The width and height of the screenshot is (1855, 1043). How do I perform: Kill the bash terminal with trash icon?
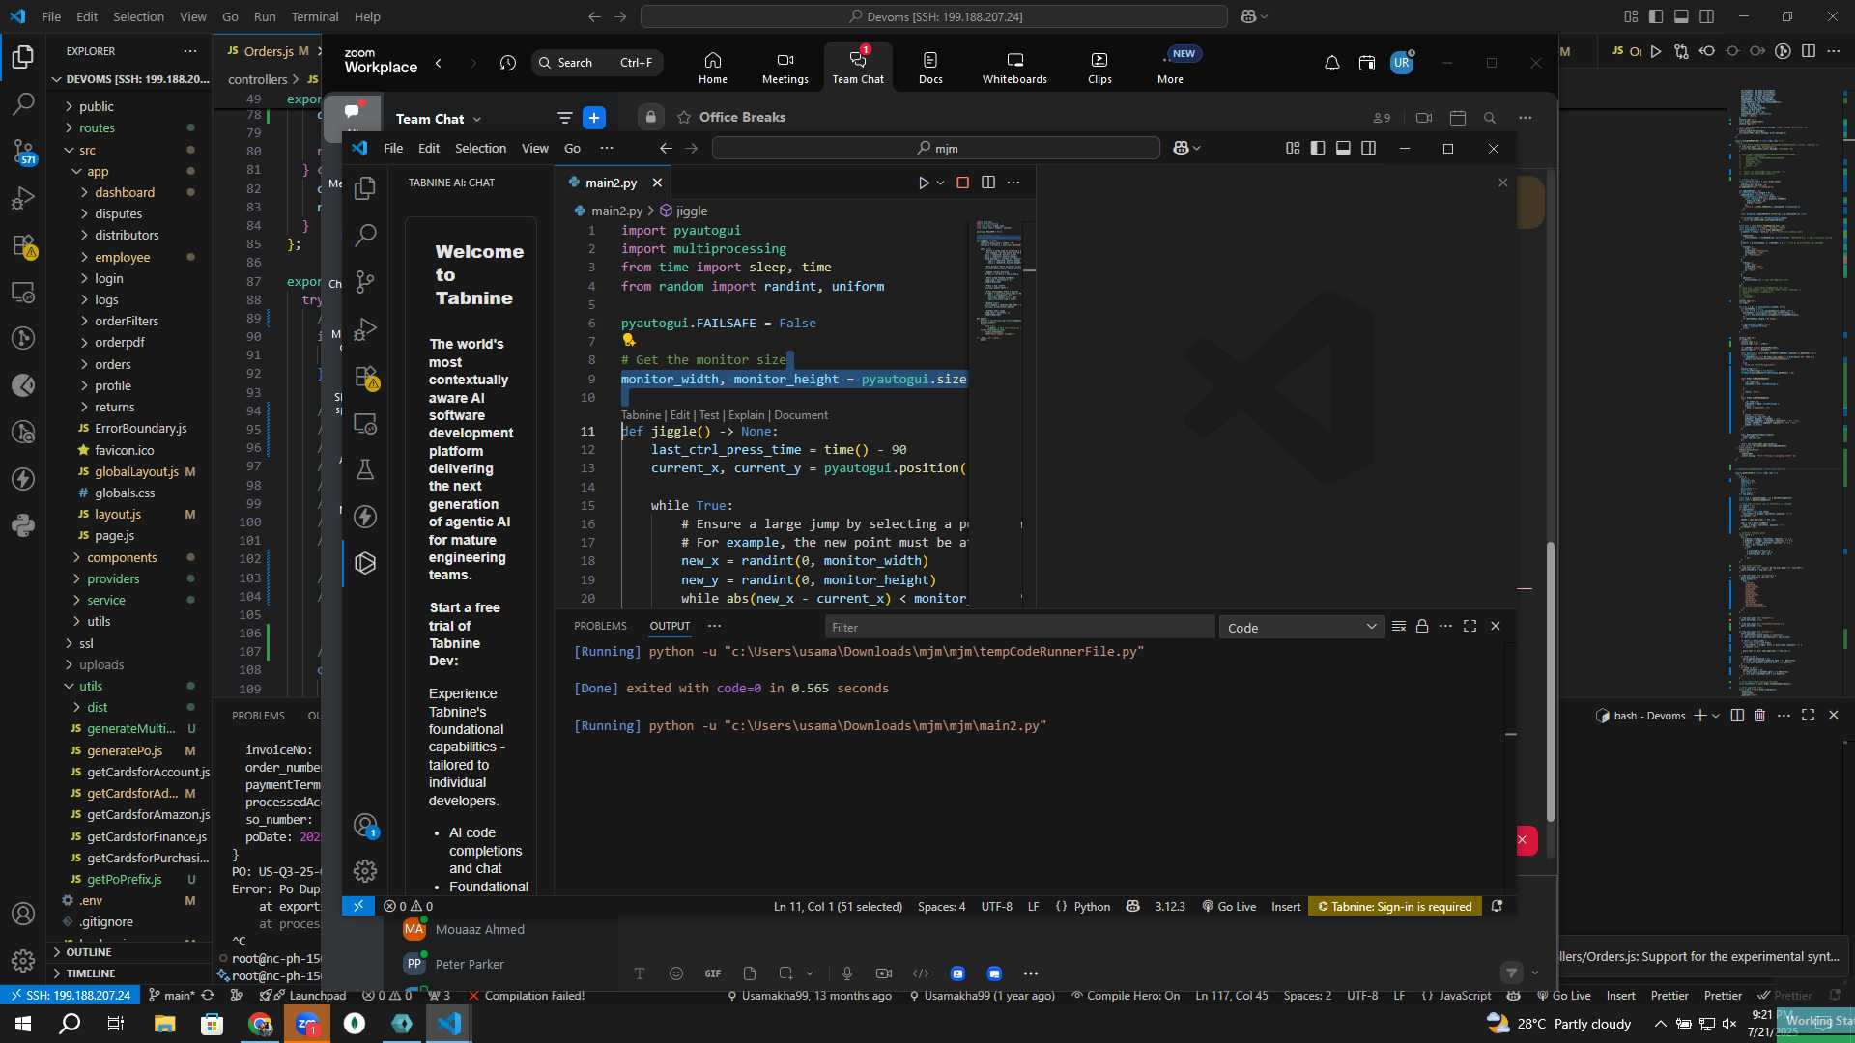[1759, 716]
